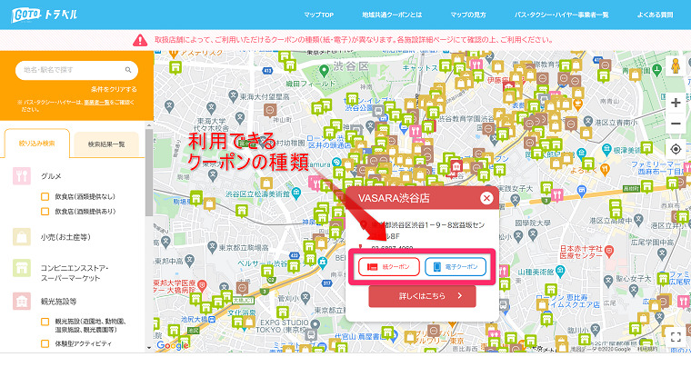Viewport: 691px width, 367px height.
Task: Select 小売(お土産等) category label
Action: 65,237
